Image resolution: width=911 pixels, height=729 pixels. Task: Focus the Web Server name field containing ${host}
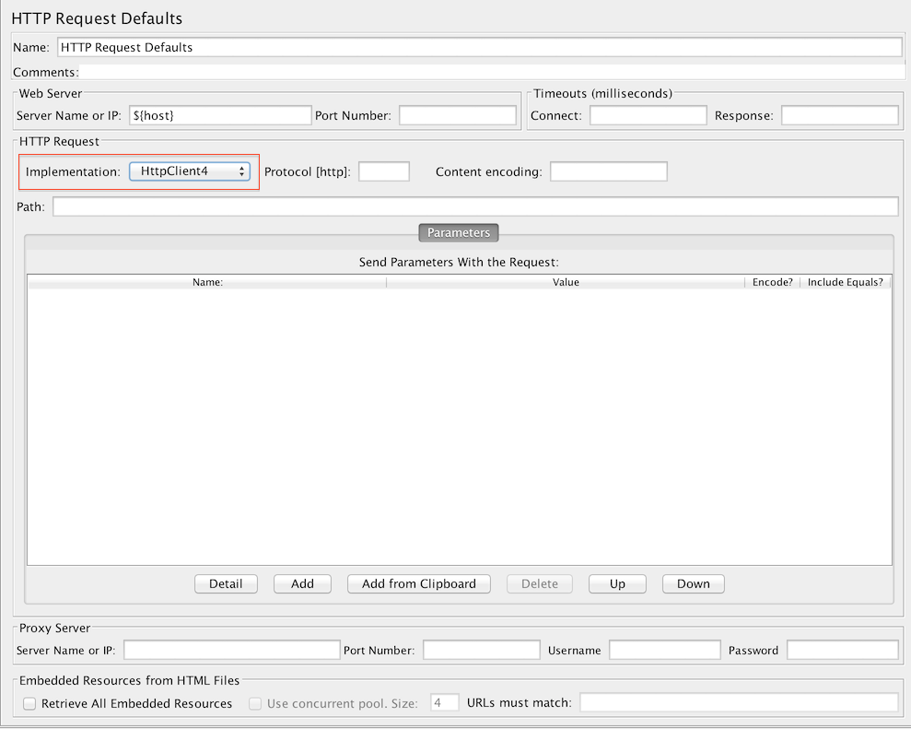(220, 115)
